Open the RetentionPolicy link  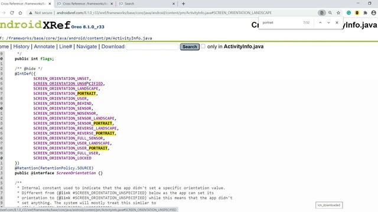[x=58, y=168]
